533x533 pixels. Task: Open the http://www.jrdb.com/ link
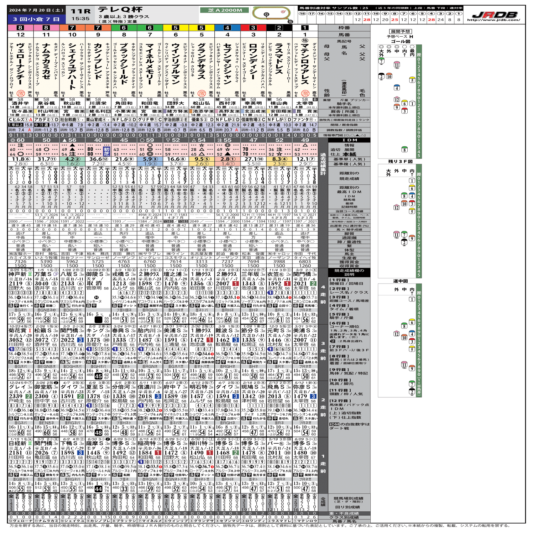494,20
